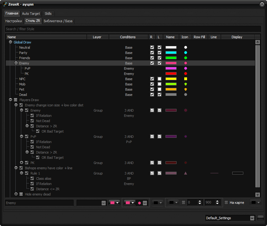This screenshot has width=267, height=226.
Task: Expand the Hide enemy dead node
Action: (x=16, y=194)
